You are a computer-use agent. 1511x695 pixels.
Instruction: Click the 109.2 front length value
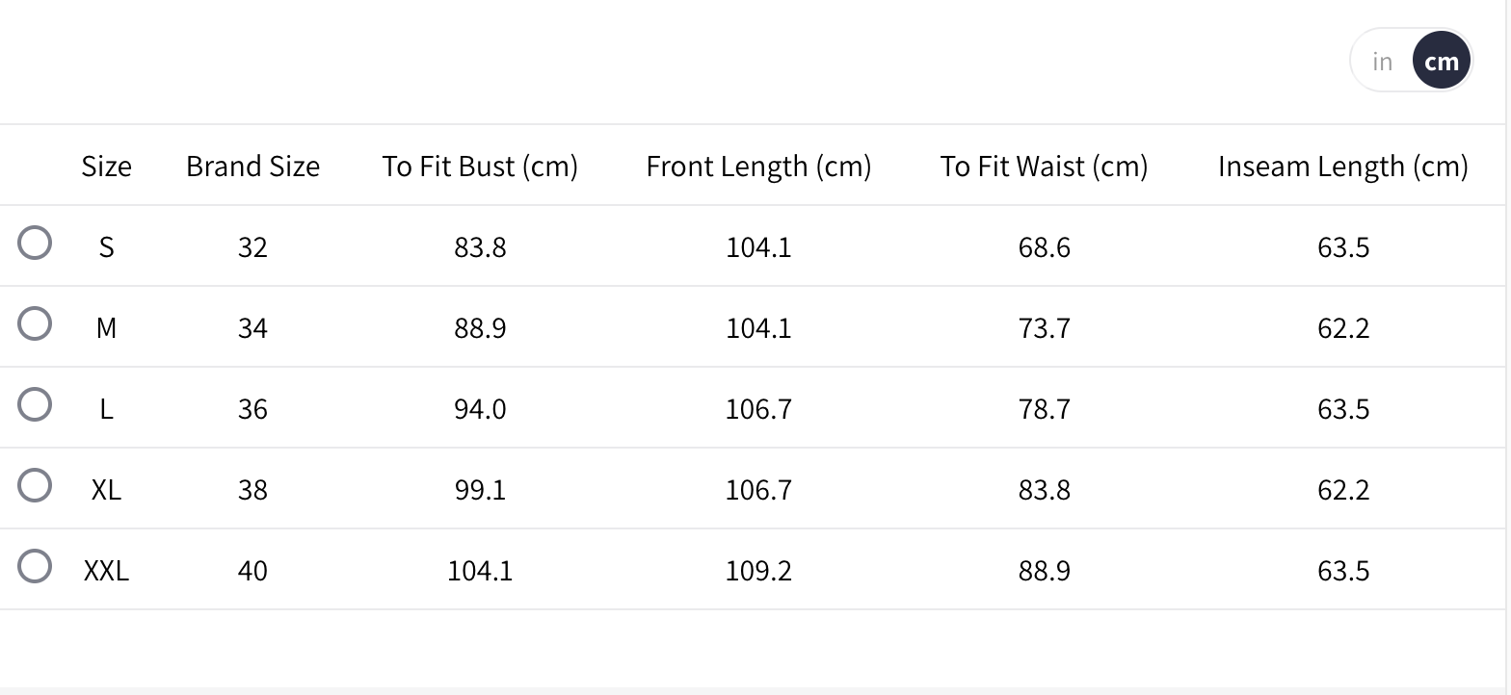758,571
